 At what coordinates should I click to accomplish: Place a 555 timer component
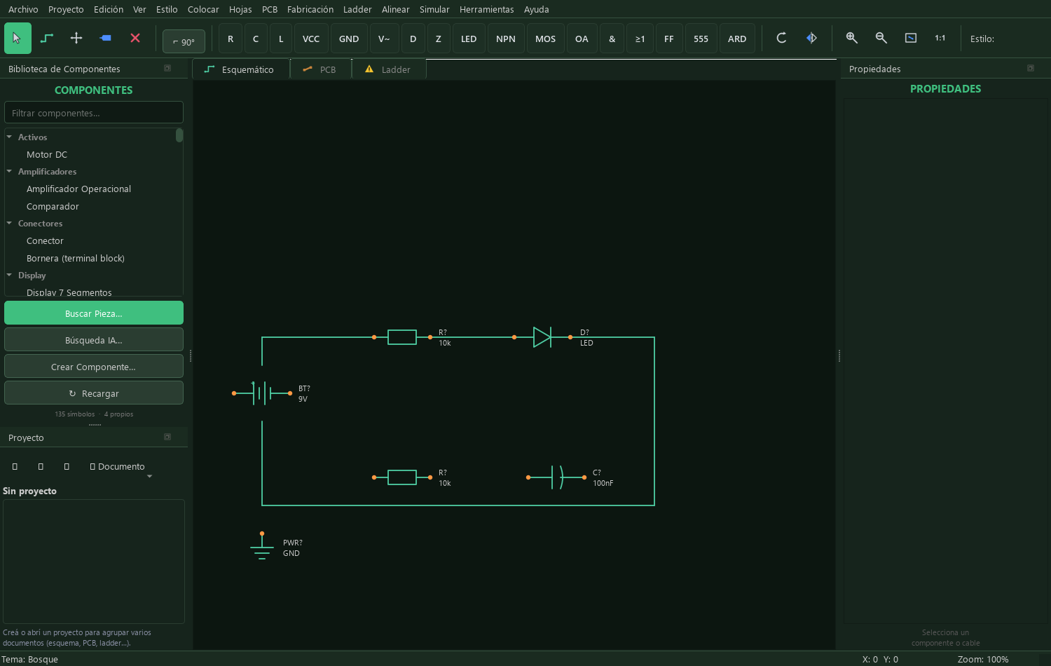click(x=701, y=39)
